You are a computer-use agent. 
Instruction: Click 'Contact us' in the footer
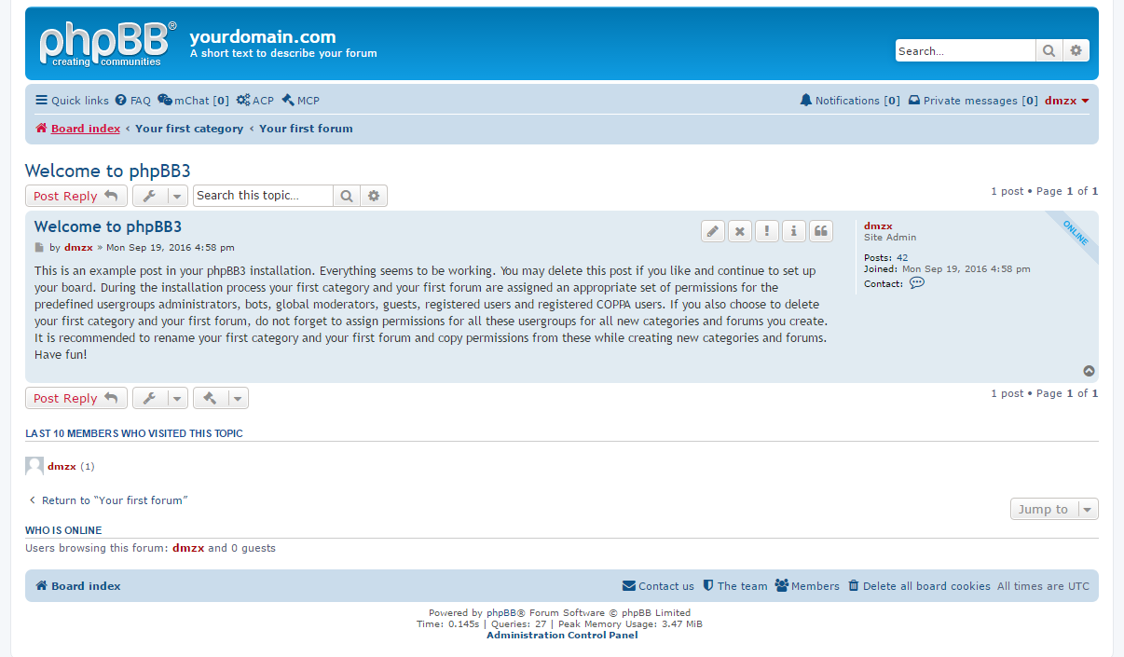pyautogui.click(x=658, y=586)
